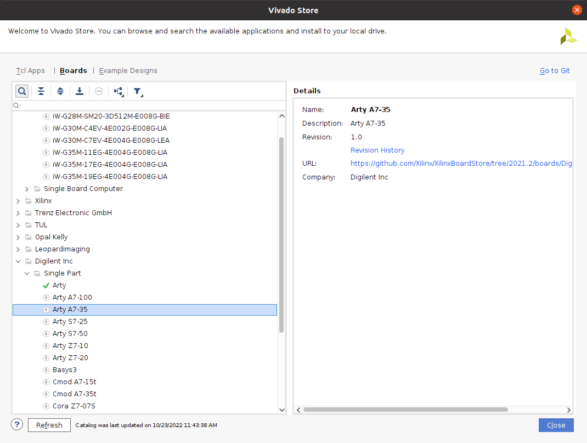Open the filter funnel toolbar dropdown
The width and height of the screenshot is (587, 443).
(138, 92)
